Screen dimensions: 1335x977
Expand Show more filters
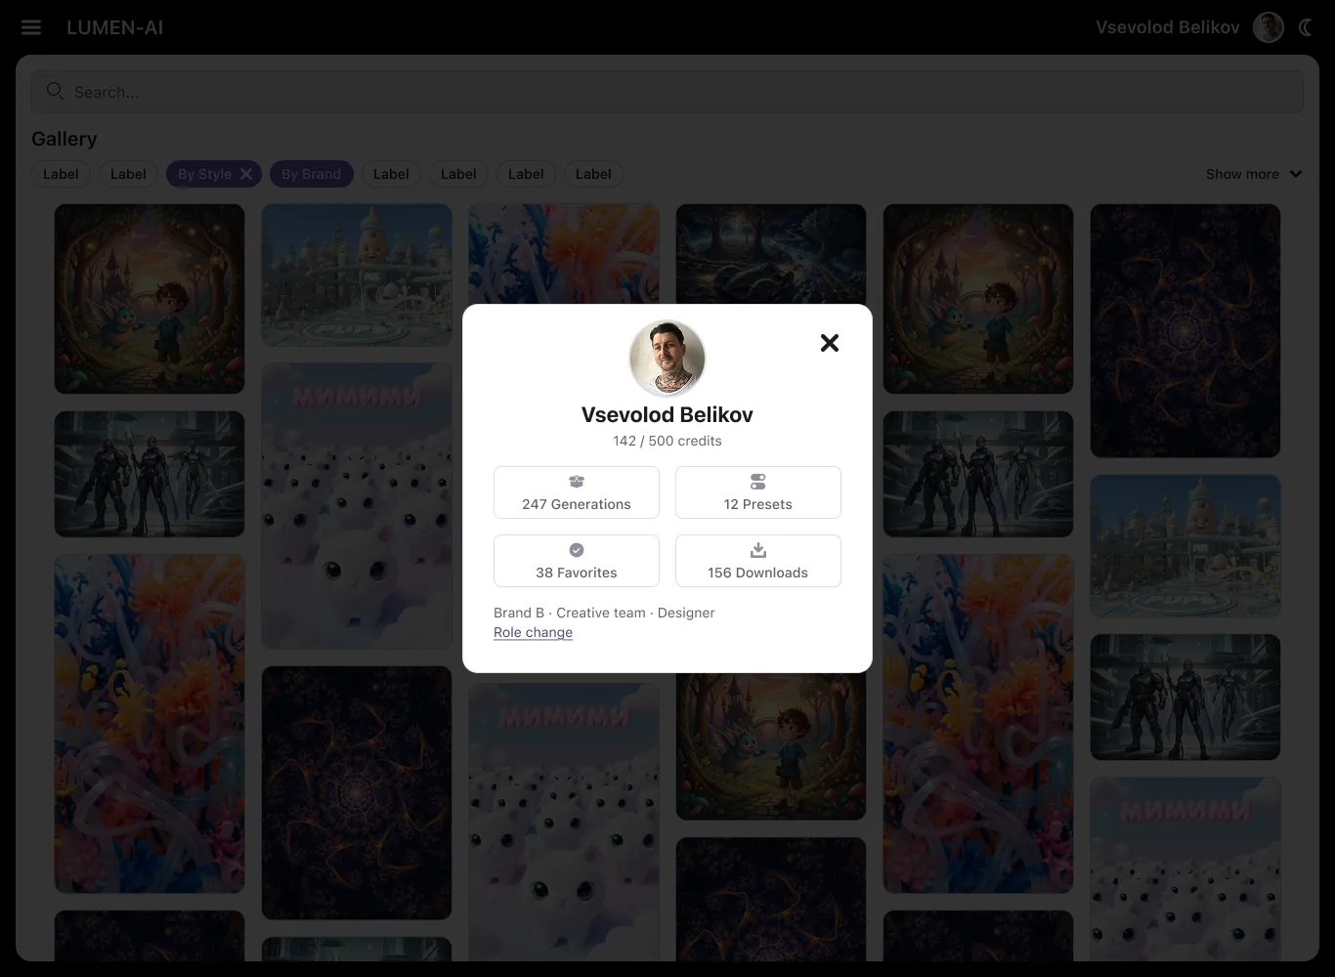(1254, 174)
